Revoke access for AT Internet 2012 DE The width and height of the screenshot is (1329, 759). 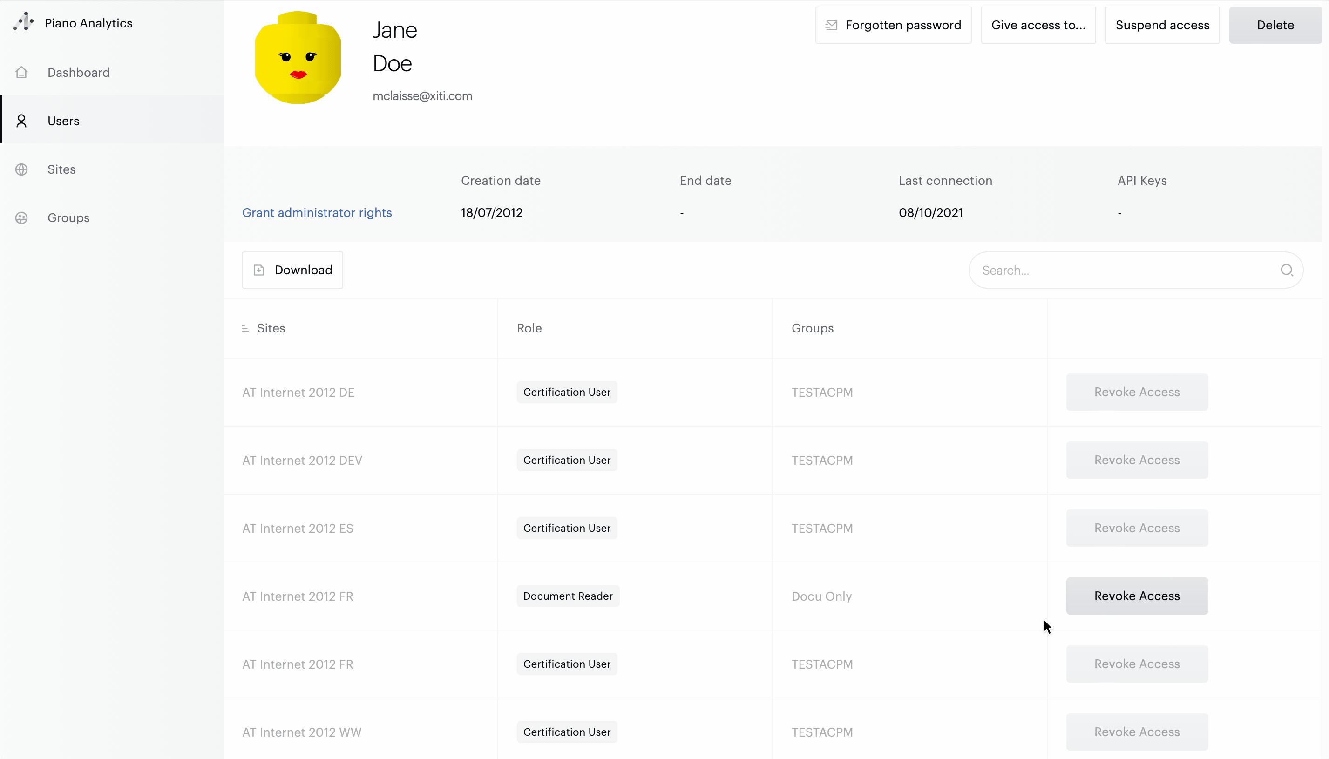(x=1136, y=392)
